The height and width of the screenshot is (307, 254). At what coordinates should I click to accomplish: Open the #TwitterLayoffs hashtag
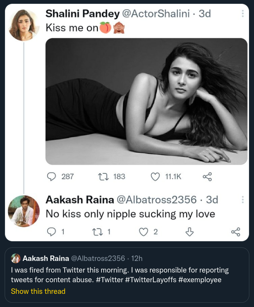pyautogui.click(x=151, y=280)
